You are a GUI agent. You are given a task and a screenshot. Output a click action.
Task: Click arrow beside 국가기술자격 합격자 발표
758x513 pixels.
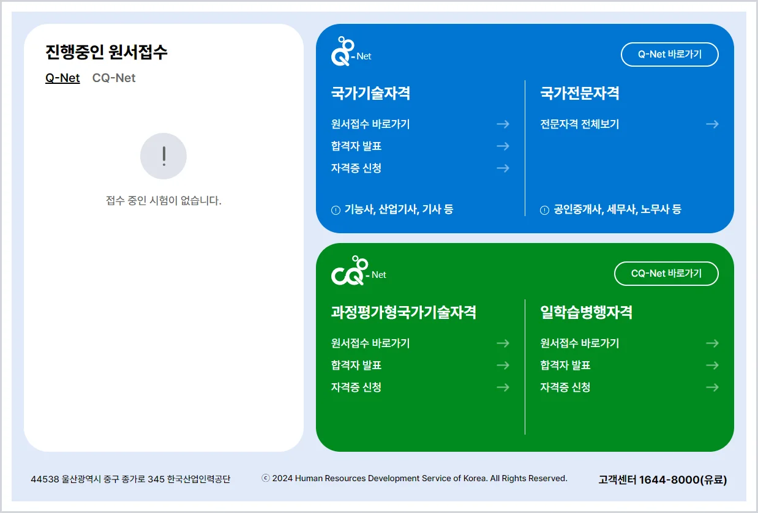503,146
